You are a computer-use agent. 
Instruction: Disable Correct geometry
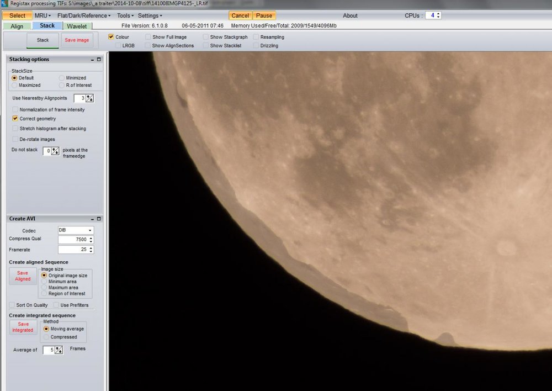click(15, 119)
